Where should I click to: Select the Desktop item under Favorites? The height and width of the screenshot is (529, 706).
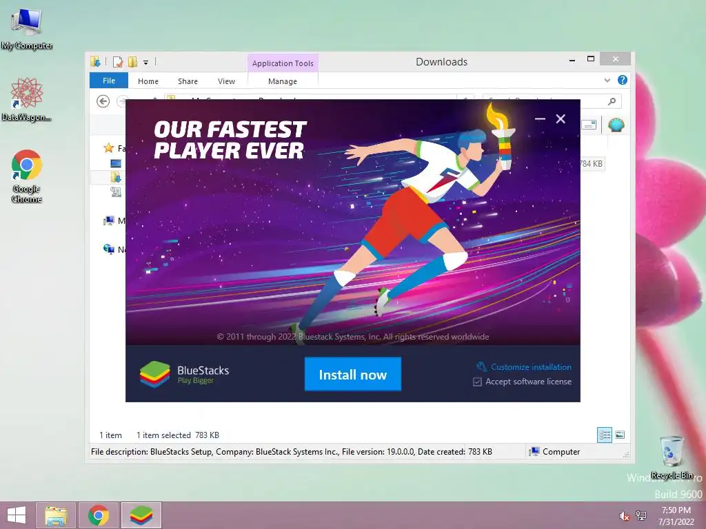(116, 163)
